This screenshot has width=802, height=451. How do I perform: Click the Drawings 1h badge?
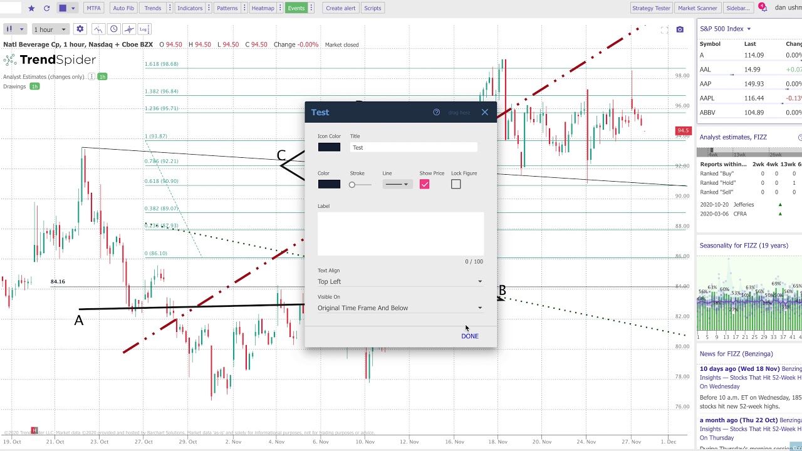pyautogui.click(x=34, y=86)
